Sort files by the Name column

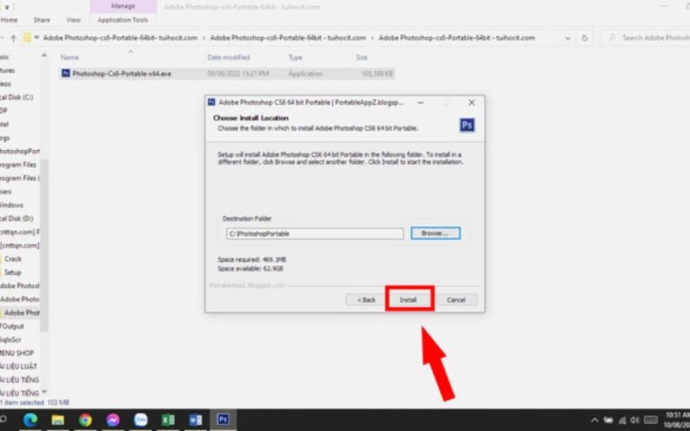point(70,58)
